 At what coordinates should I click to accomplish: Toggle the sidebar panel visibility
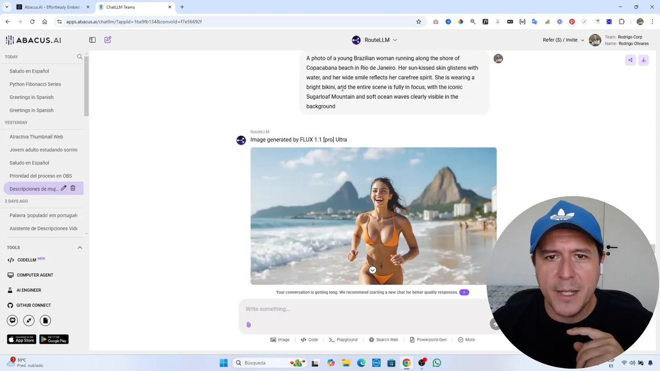(92, 40)
